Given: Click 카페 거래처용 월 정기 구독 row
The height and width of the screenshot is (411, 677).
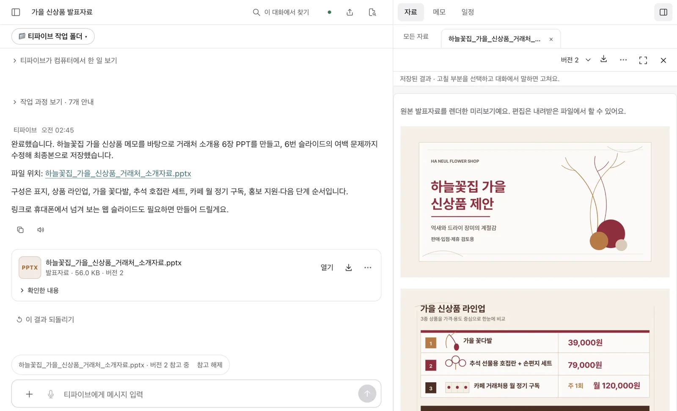Looking at the screenshot, I should 506,386.
